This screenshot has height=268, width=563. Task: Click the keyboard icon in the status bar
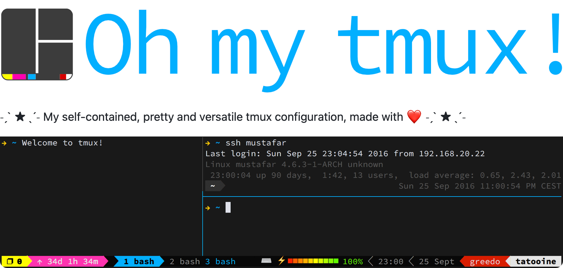[x=266, y=261]
